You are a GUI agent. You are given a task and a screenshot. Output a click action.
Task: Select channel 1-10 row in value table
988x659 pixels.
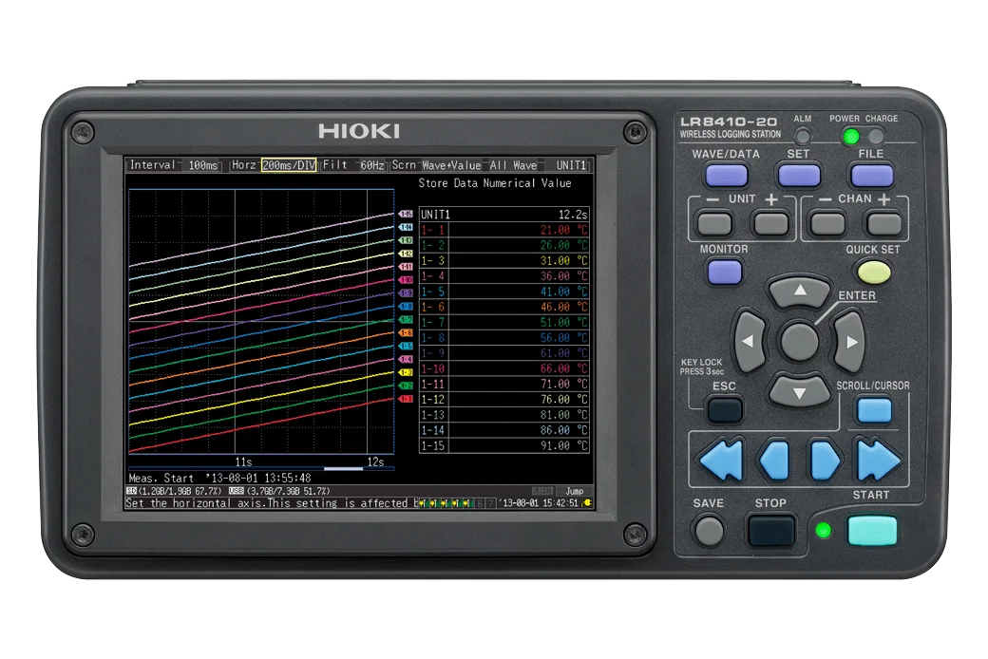coord(504,368)
